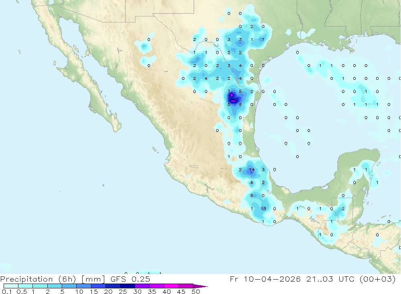Screen dimensions: 401x294
Task: Click the 0.1–0.5 mm legend color box
Action: tap(11, 286)
